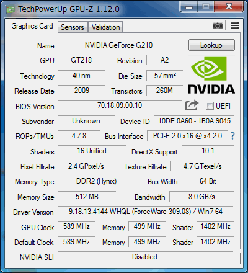Close the GPU-Z window
Screen dimensions: 248x273
[229, 7]
